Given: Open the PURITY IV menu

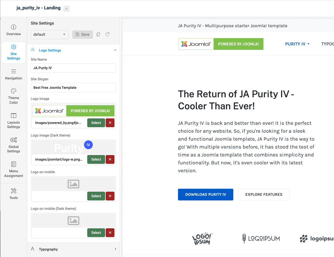Looking at the screenshot, I should click(x=297, y=44).
